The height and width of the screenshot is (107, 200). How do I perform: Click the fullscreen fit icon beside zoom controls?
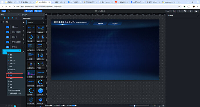tap(163, 106)
